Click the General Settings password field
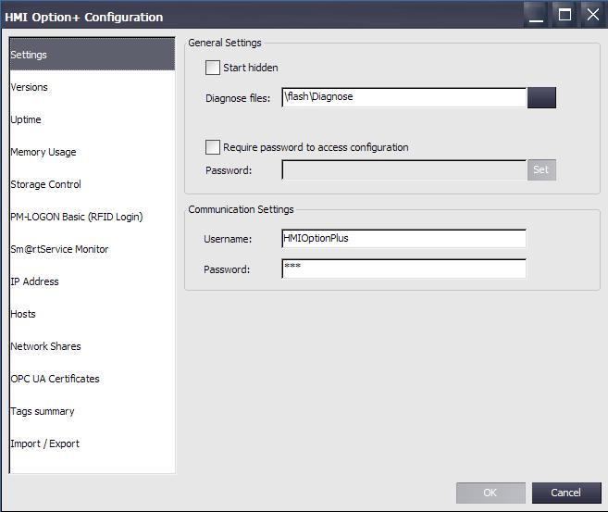Image resolution: width=608 pixels, height=512 pixels. click(x=404, y=169)
